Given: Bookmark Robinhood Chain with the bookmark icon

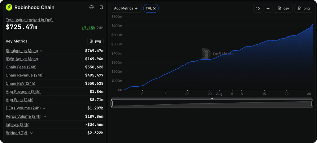Looking at the screenshot, I should [101, 7].
